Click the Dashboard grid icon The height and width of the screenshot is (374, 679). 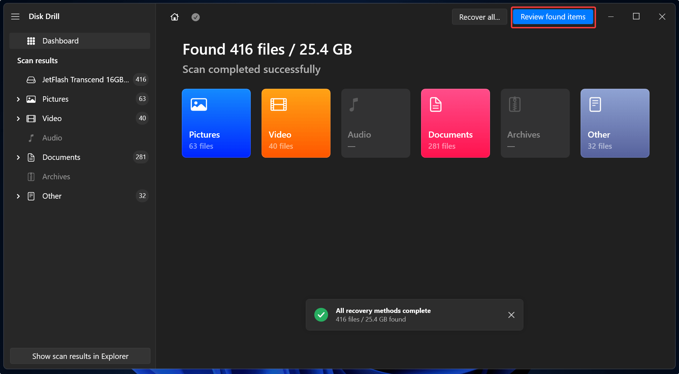31,41
